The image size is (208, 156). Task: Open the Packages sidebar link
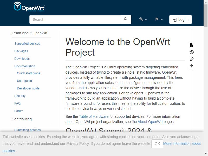[21, 51]
